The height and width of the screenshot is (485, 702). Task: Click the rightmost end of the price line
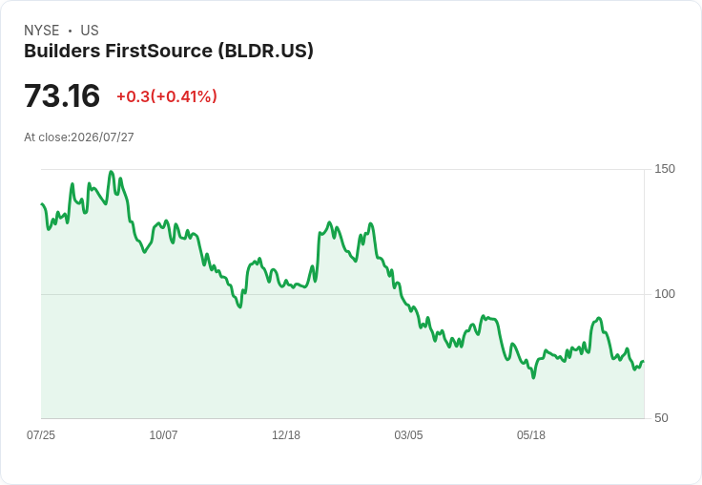point(644,361)
